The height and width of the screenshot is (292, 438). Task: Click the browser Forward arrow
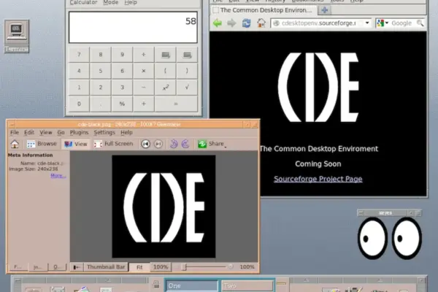click(x=231, y=23)
